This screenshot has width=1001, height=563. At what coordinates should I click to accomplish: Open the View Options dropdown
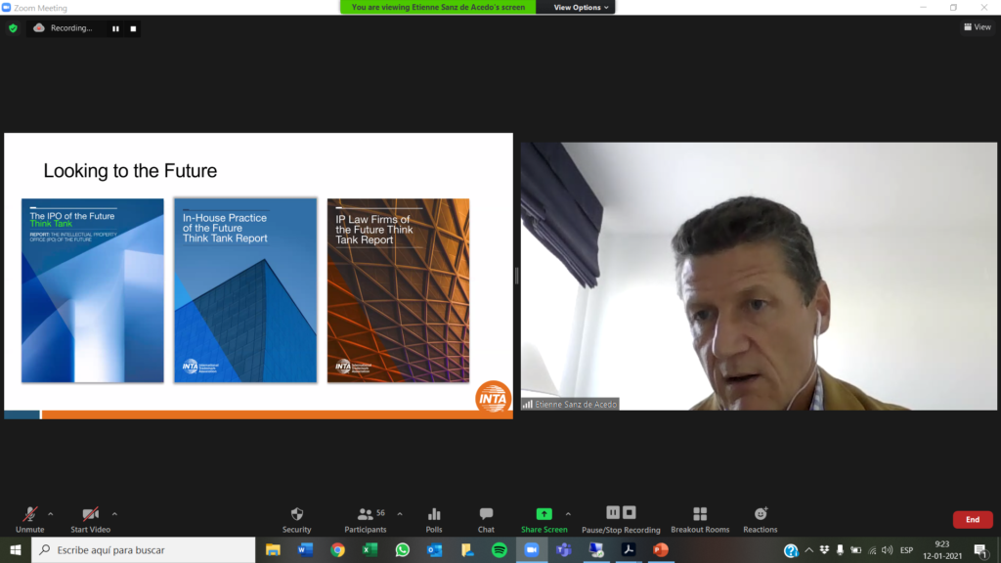pos(581,7)
